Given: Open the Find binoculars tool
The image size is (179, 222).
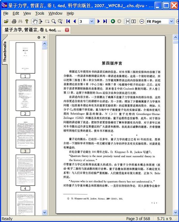Looking at the screenshot, I should click(20, 21).
